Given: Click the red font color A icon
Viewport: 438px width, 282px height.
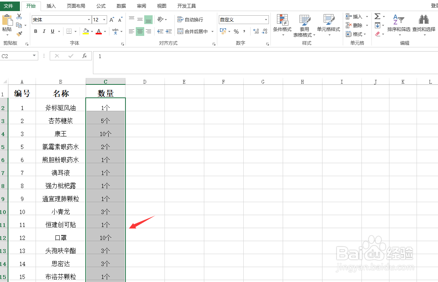Looking at the screenshot, I should 99,31.
